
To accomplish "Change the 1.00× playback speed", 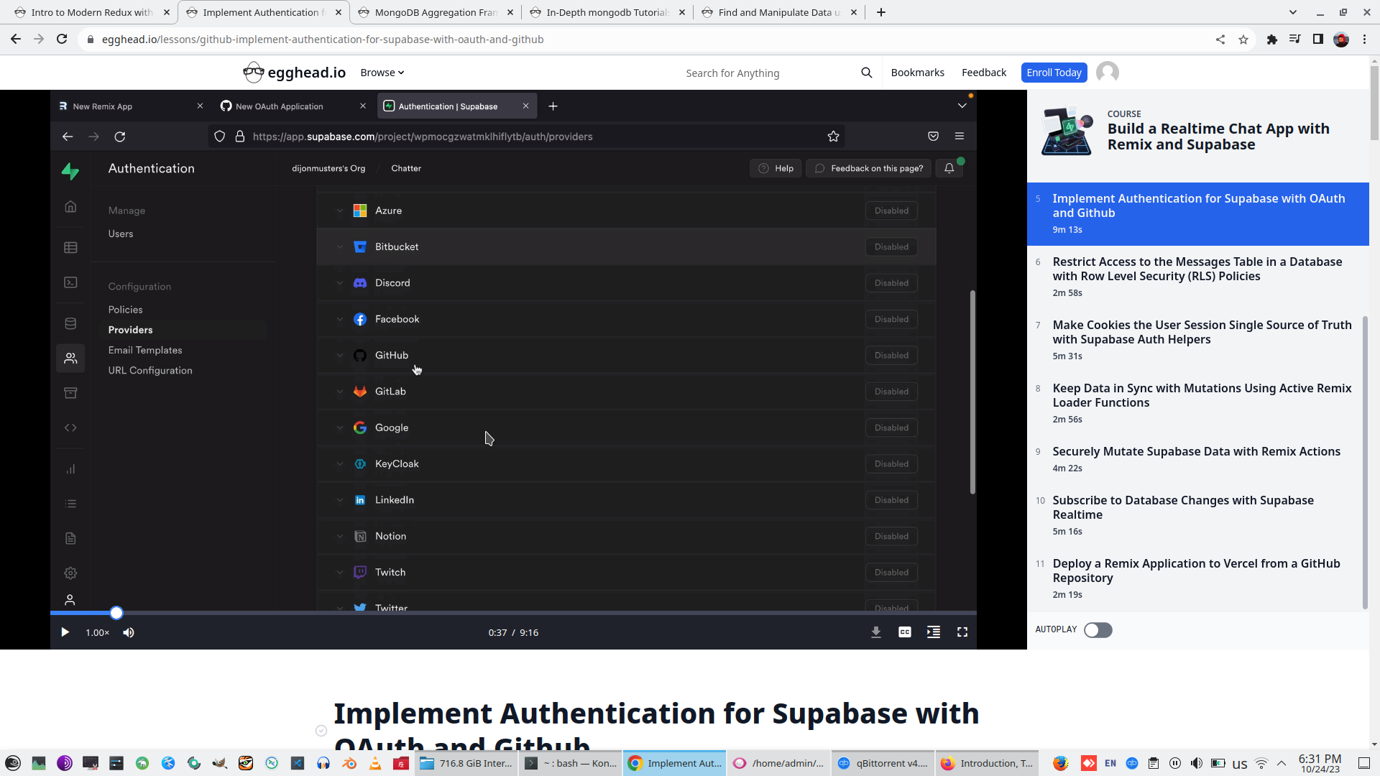I will pos(97,632).
